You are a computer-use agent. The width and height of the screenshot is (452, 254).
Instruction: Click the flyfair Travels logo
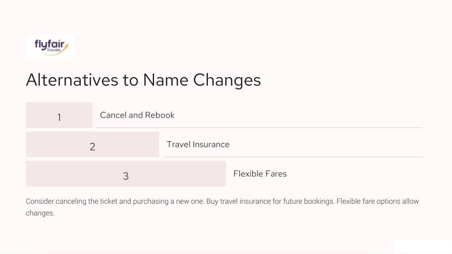click(x=50, y=47)
